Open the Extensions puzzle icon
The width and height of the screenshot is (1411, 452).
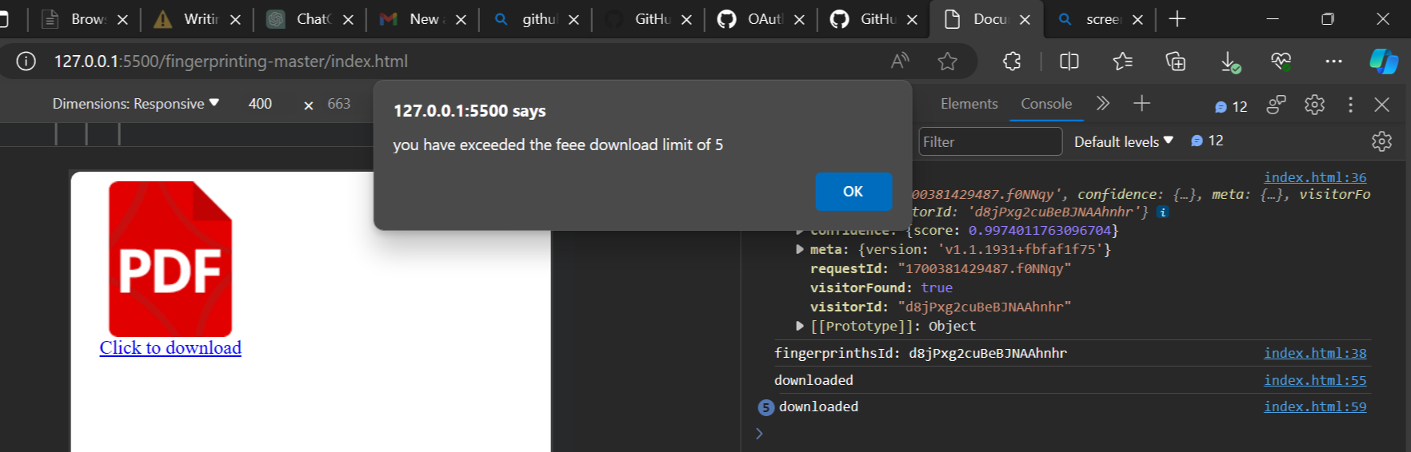point(1012,61)
